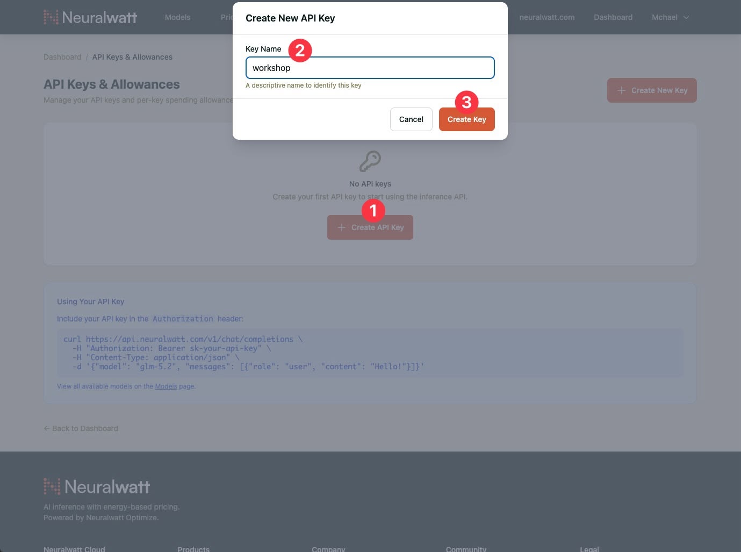Click the 'Create New API Key' dialog title
741x552 pixels.
coord(290,18)
